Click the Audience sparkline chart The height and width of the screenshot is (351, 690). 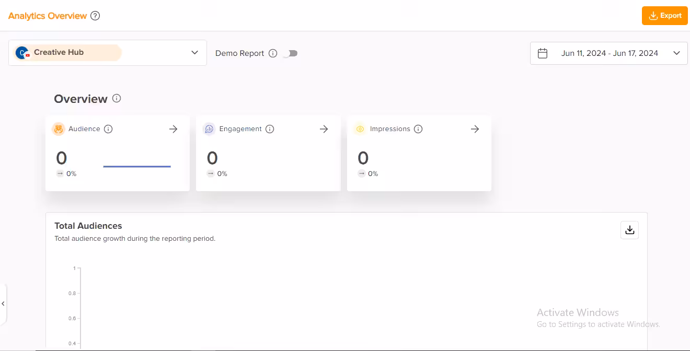coord(137,167)
